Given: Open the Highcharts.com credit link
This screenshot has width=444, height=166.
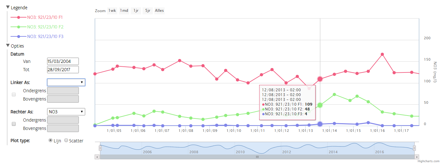Looking at the screenshot, I should pos(428,162).
